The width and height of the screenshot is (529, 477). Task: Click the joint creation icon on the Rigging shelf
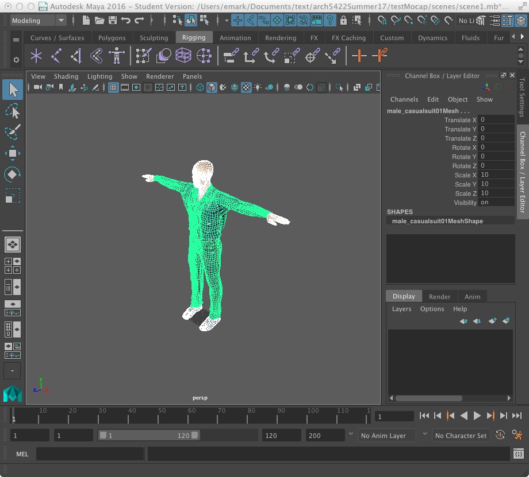[x=36, y=56]
